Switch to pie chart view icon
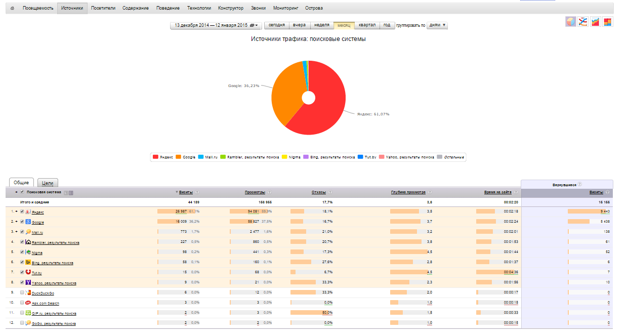The height and width of the screenshot is (336, 627). coord(570,22)
